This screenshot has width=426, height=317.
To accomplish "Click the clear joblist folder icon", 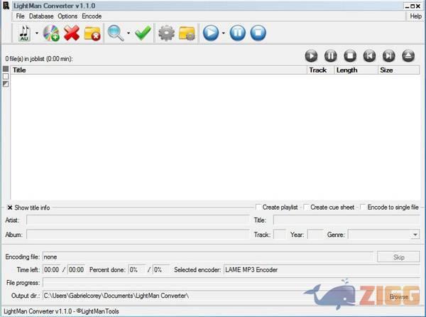I will [x=92, y=33].
